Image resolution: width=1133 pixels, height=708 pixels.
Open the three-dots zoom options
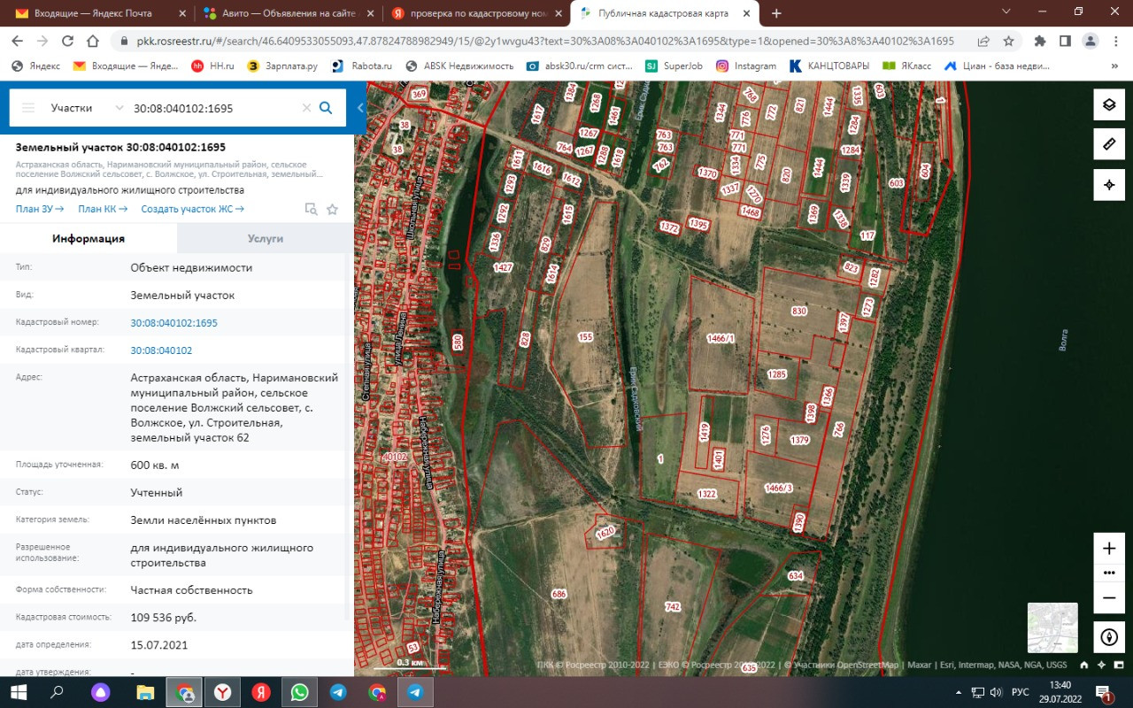[x=1108, y=573]
